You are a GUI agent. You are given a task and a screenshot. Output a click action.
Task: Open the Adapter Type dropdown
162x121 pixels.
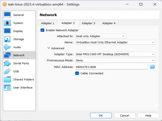pyautogui.click(x=115, y=54)
